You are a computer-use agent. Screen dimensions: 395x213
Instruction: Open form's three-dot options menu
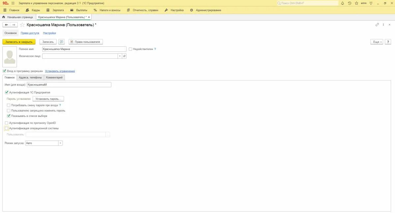pos(383,25)
